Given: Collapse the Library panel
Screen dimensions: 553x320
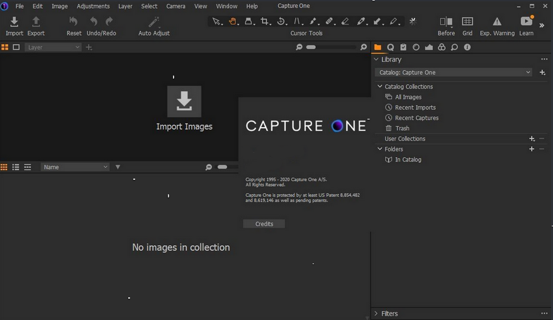Looking at the screenshot, I should [x=376, y=59].
